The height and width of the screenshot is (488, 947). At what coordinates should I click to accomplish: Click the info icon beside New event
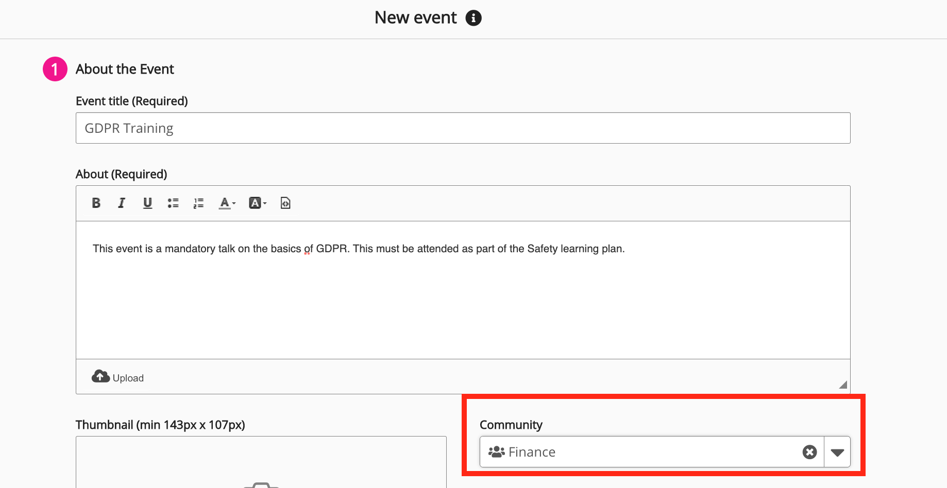click(473, 18)
